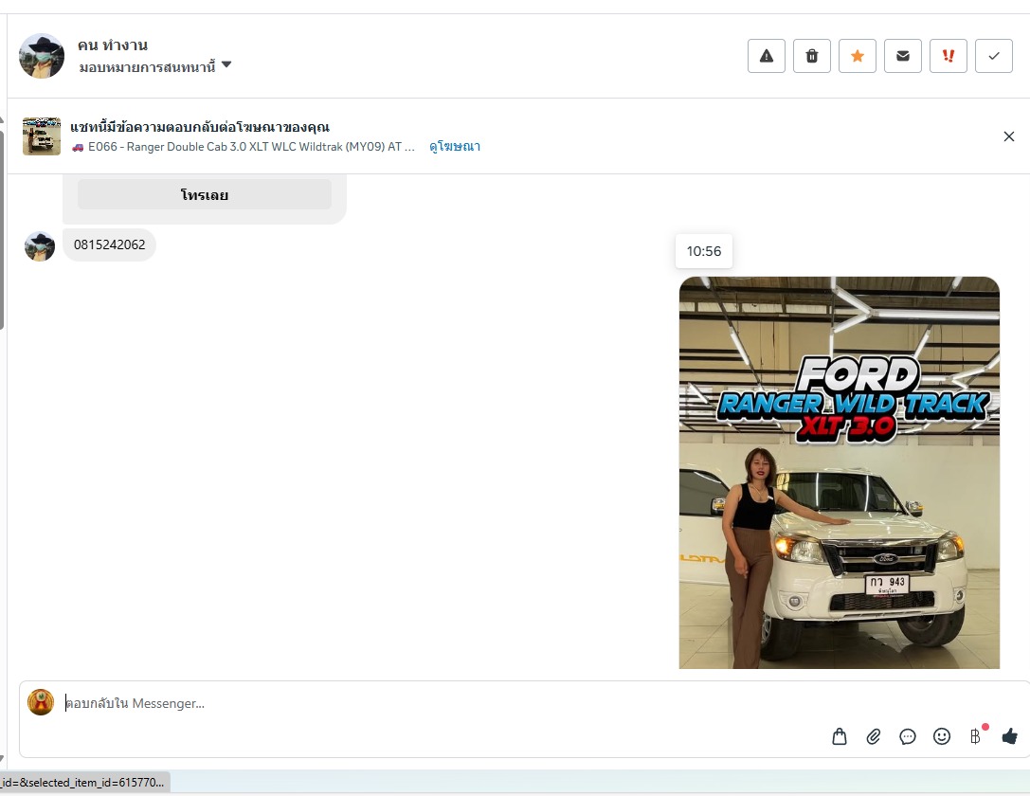
Task: Attach a file with paperclip icon
Action: [873, 736]
